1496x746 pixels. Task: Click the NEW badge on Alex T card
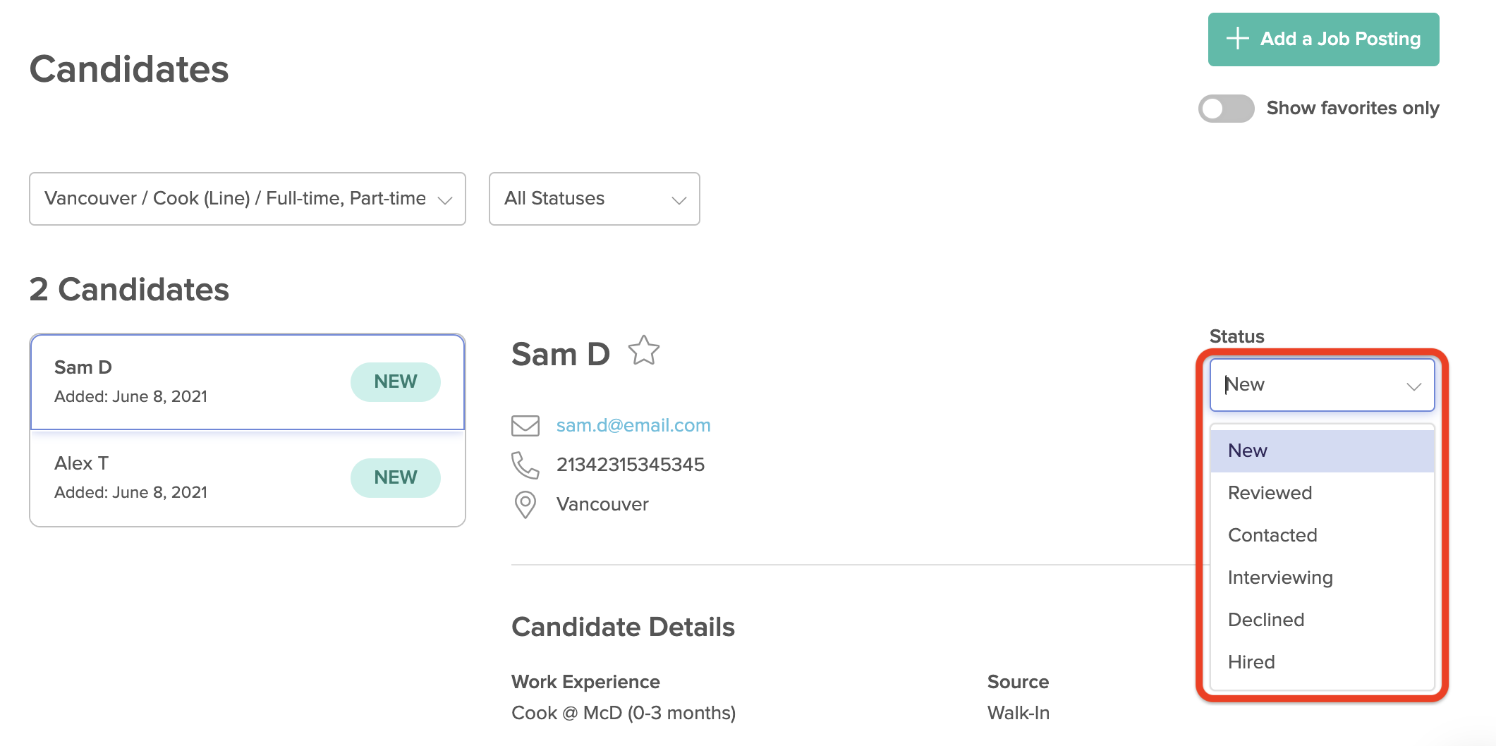tap(396, 477)
